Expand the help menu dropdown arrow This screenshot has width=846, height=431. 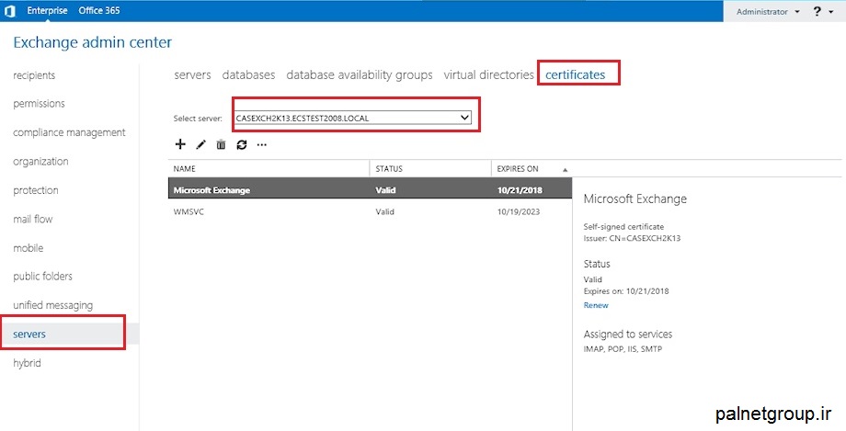click(x=831, y=12)
